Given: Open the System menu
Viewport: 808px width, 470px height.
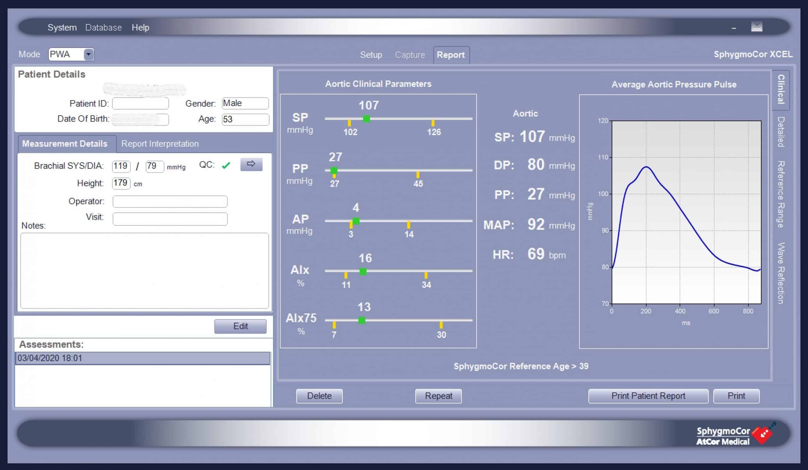Looking at the screenshot, I should pos(62,27).
